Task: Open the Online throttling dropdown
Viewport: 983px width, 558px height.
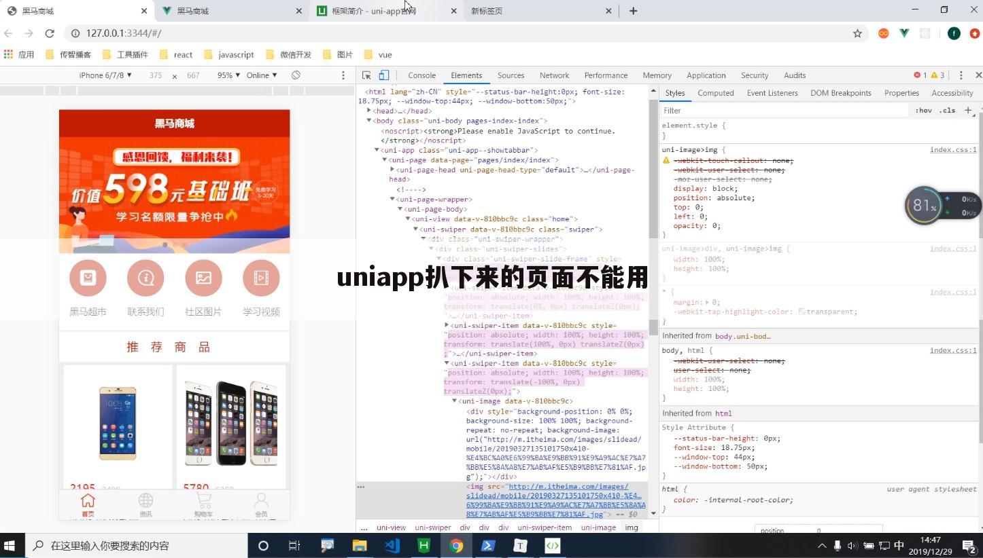Action: (x=262, y=75)
